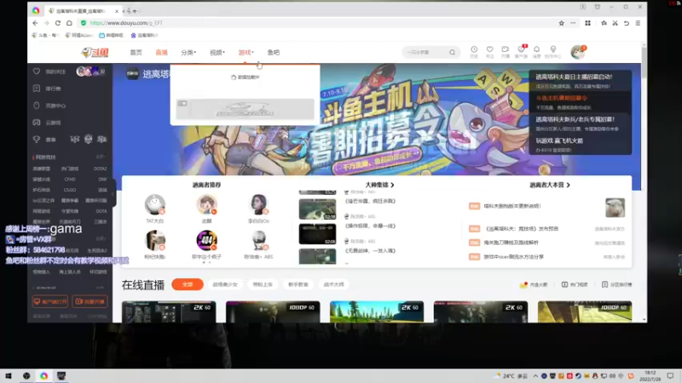
Task: Play the video thumbnail with 02:08 duration
Action: click(317, 234)
